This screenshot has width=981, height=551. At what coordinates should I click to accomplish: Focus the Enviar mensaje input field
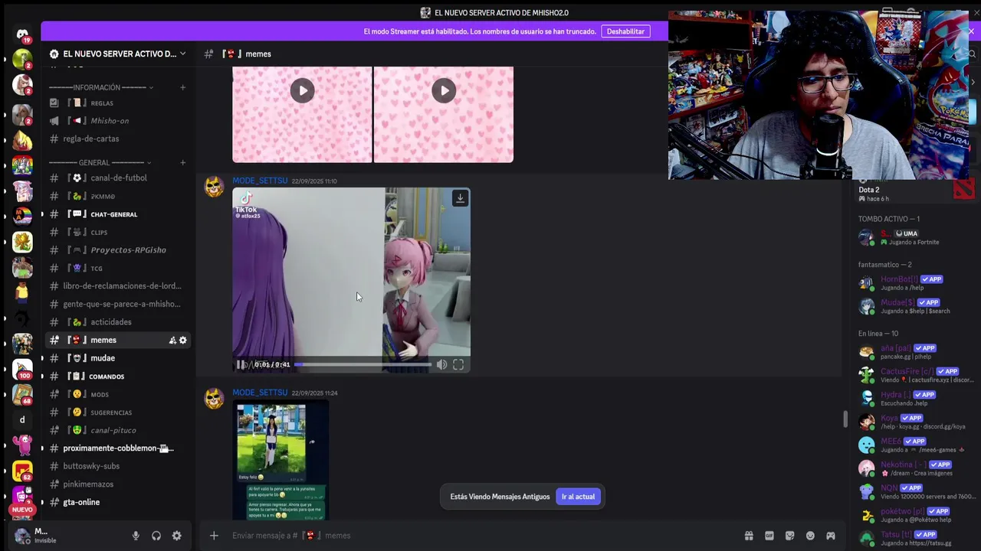click(483, 536)
